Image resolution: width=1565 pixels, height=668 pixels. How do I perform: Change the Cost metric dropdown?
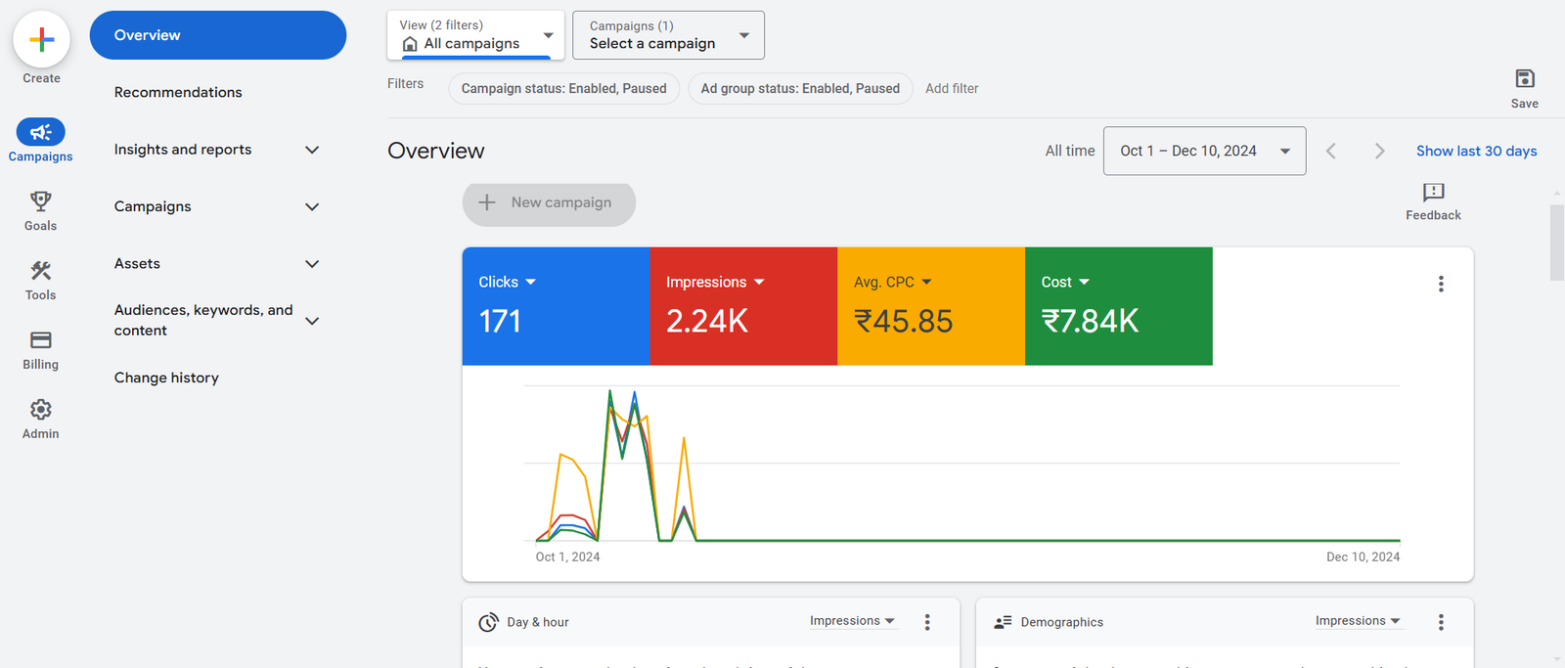click(1065, 282)
